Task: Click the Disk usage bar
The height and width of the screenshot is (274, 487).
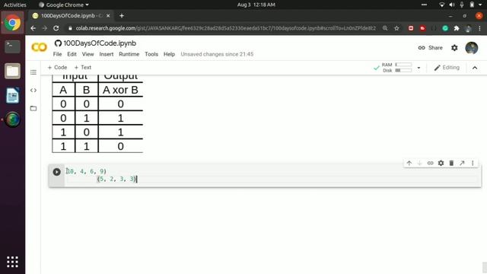Action: point(403,71)
